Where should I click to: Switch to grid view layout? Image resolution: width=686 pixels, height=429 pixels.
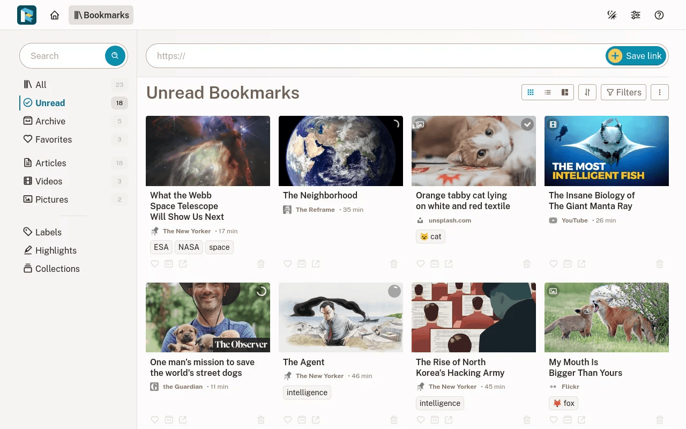click(531, 92)
